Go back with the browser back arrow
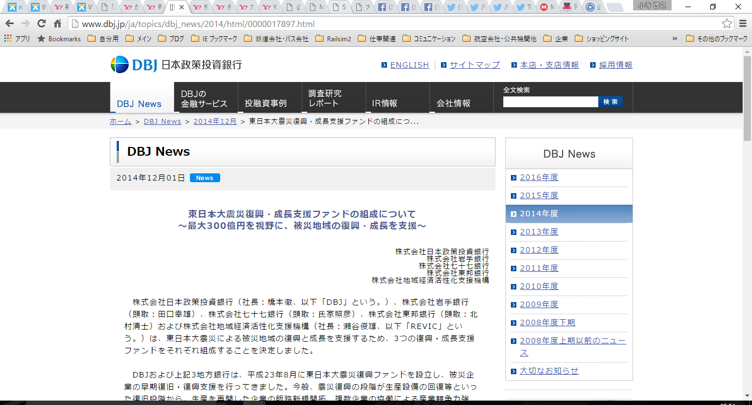Screen dimensions: 752x405 (x=9, y=24)
